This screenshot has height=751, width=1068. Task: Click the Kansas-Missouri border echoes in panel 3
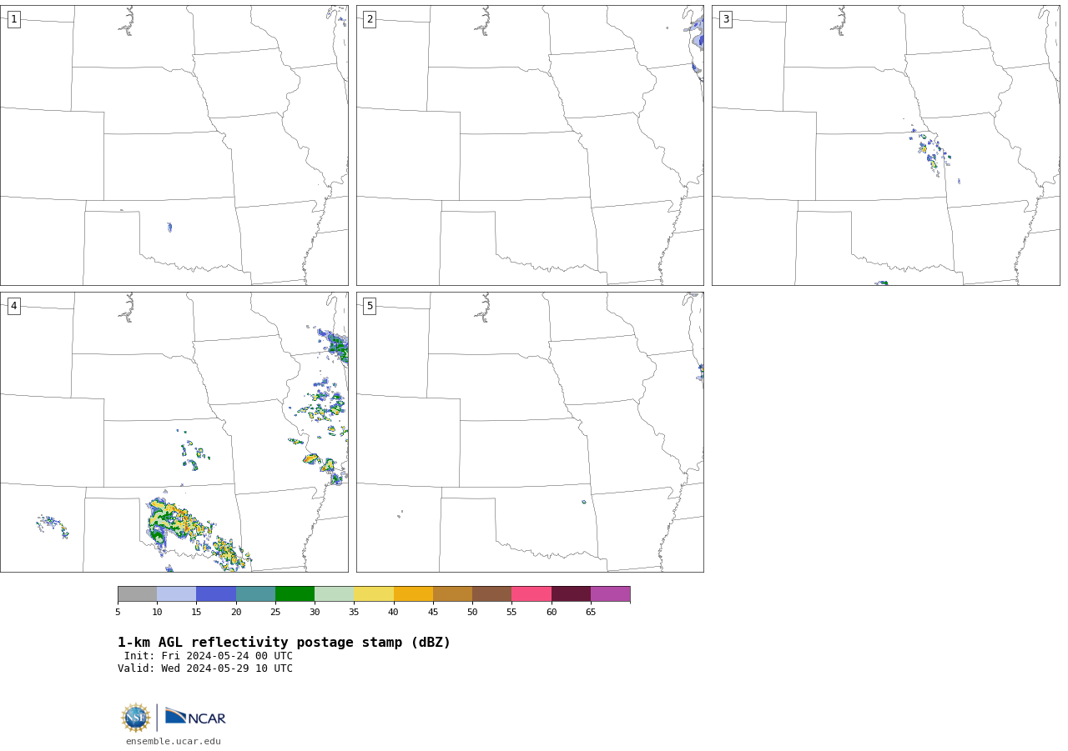930,153
